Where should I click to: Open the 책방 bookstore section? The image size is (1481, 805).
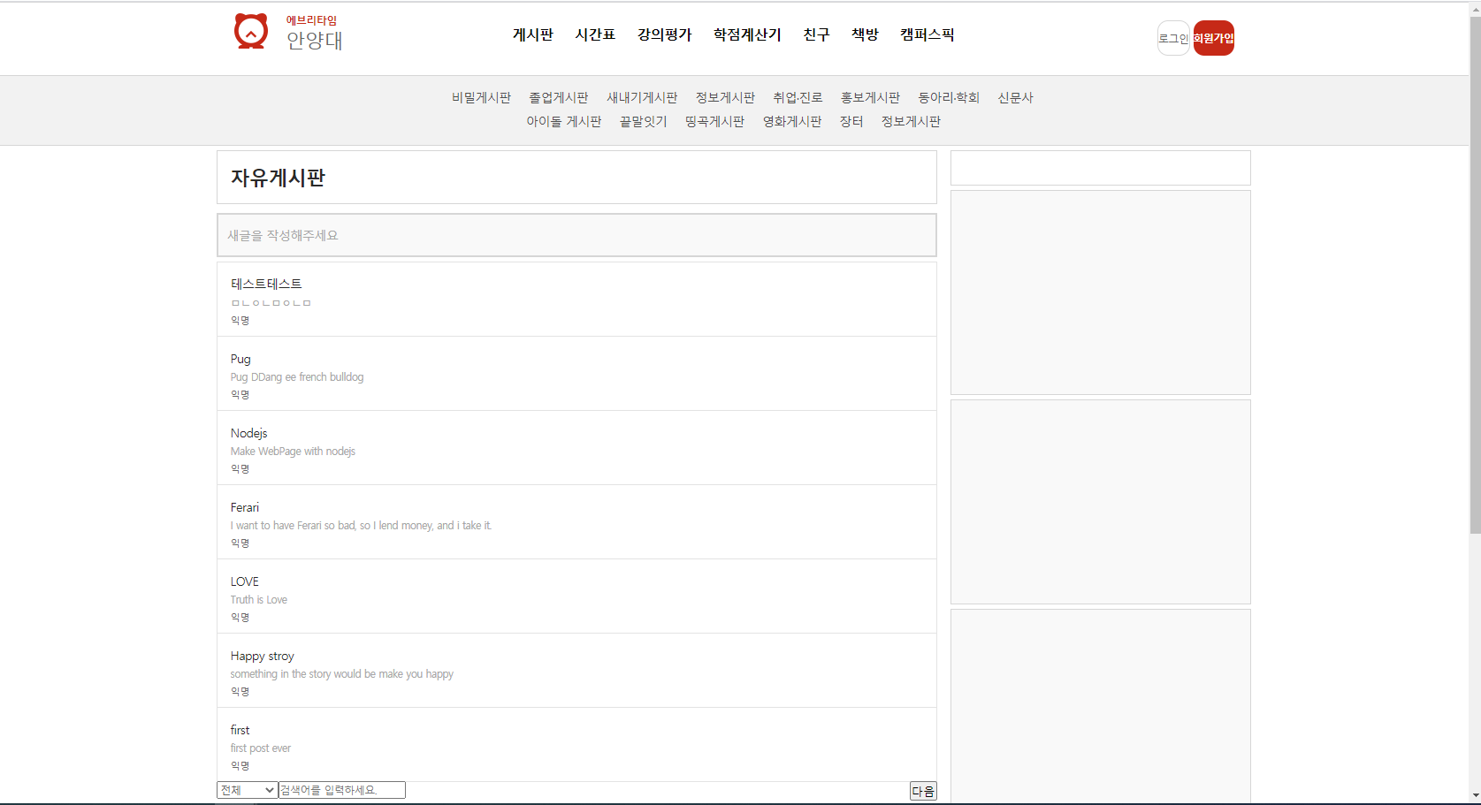tap(864, 34)
